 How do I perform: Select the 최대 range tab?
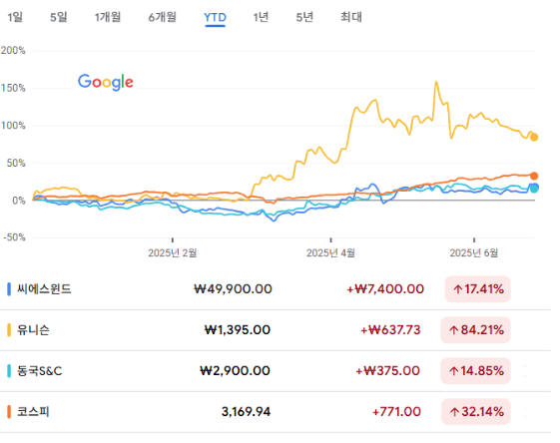351,17
